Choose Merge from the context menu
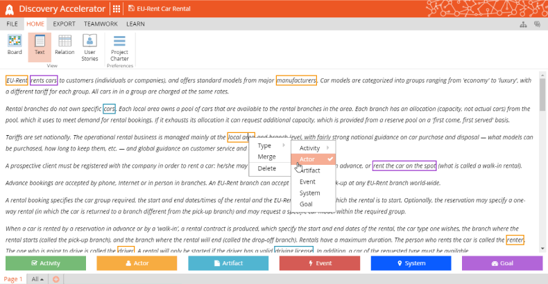The height and width of the screenshot is (284, 548). [x=267, y=157]
